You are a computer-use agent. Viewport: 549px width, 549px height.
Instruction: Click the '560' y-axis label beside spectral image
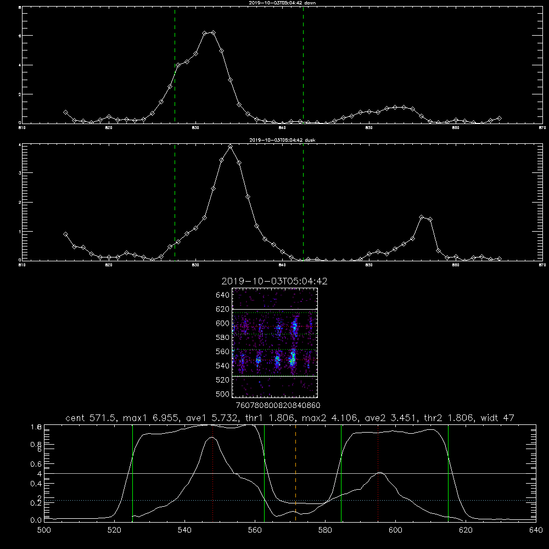click(x=223, y=351)
